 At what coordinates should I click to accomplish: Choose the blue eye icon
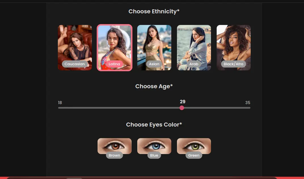[154, 146]
